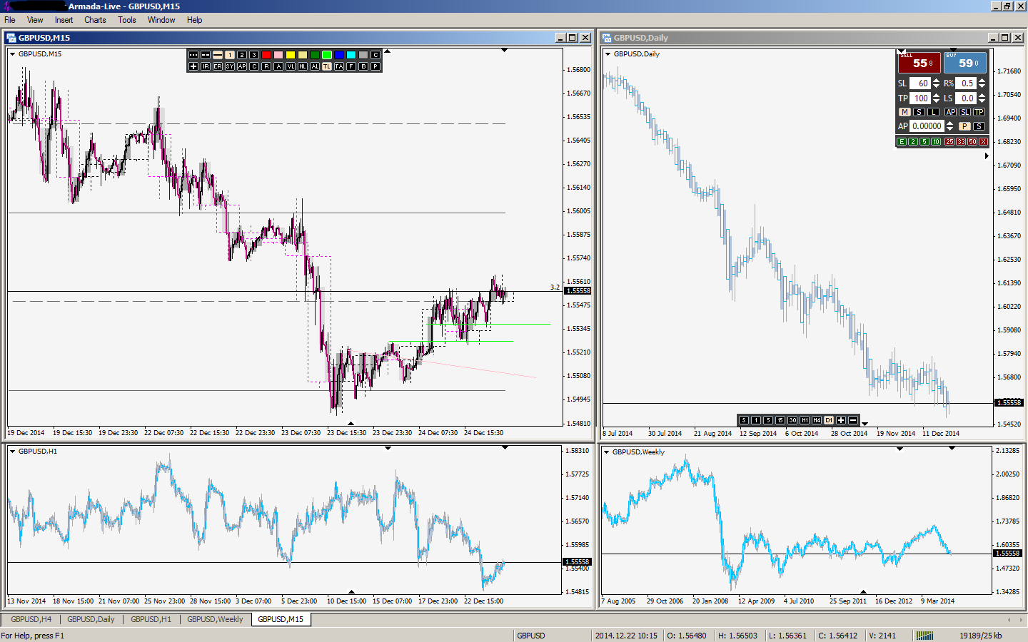Switch timeframe toggle to H4 on Daily chart
Image resolution: width=1028 pixels, height=642 pixels.
coord(817,420)
